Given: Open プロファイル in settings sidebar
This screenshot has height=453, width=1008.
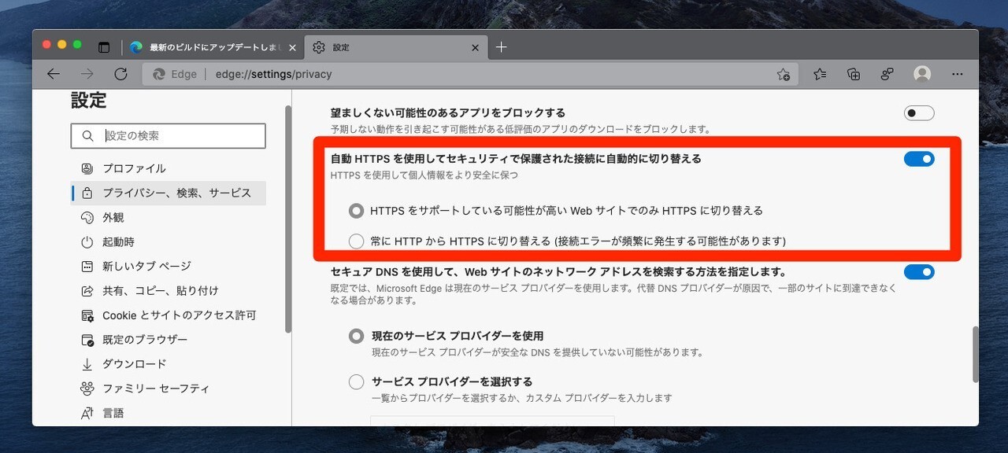Looking at the screenshot, I should pos(169,168).
